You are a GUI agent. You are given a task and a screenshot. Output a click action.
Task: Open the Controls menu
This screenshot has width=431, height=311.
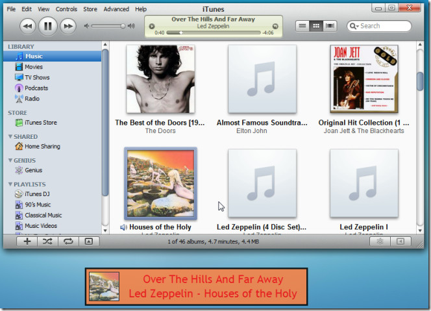[66, 9]
